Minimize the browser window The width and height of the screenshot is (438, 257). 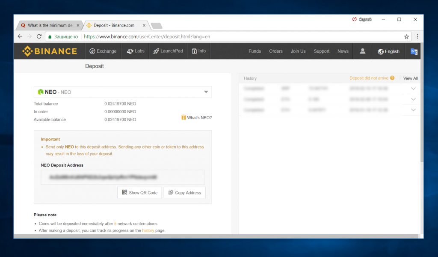383,19
